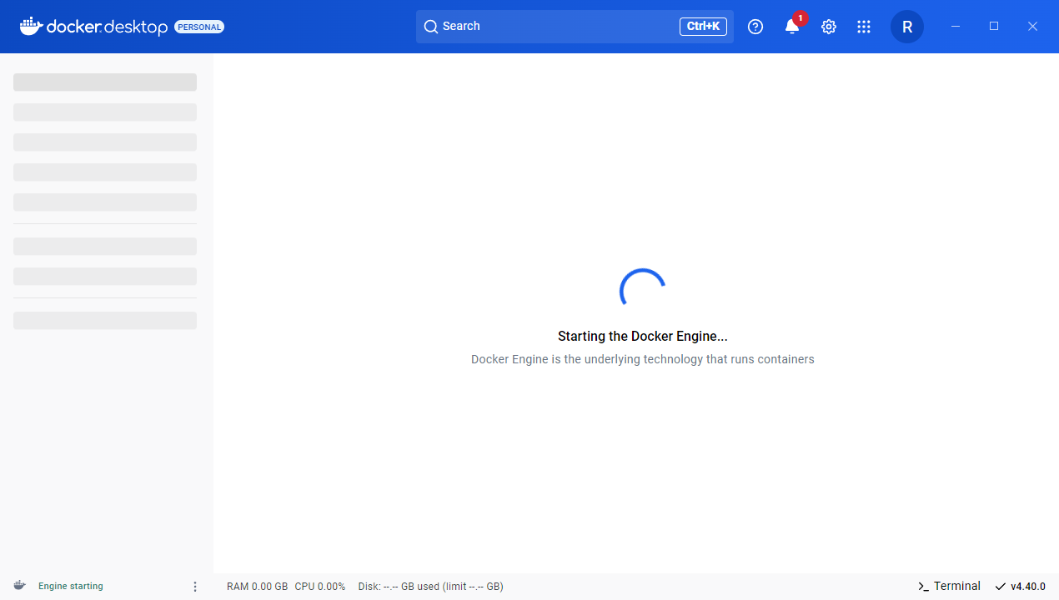Click the Docker Engine description text
Image resolution: width=1059 pixels, height=600 pixels.
click(x=643, y=359)
